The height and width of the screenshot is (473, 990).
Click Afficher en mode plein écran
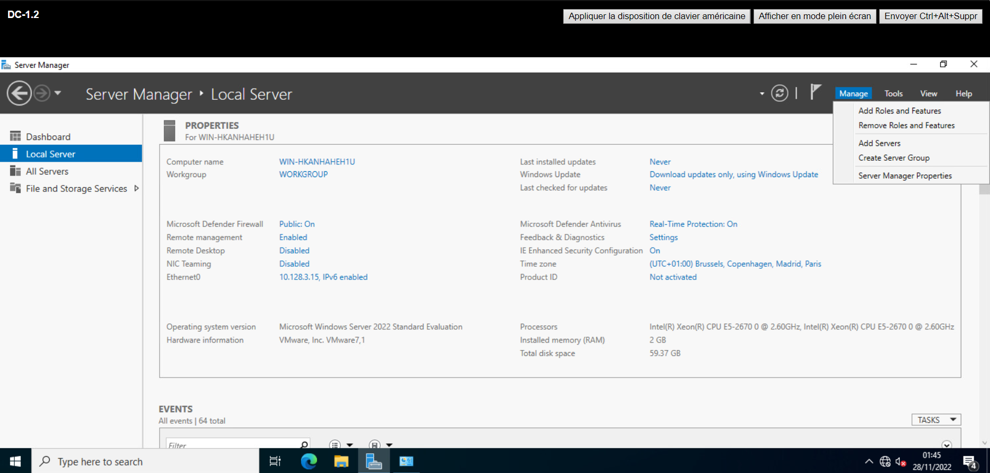[x=814, y=16]
